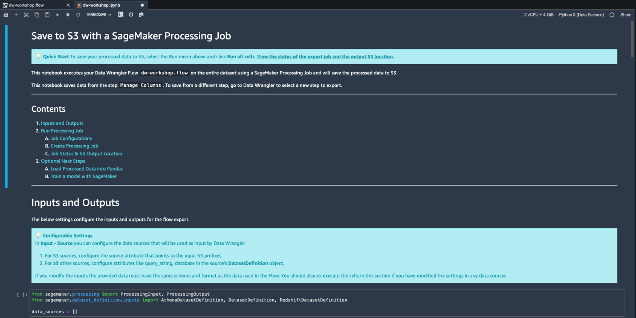Click the heading Save to S3 with a SageMaker Processing Job
Image resolution: width=636 pixels, height=318 pixels.
[x=131, y=36]
